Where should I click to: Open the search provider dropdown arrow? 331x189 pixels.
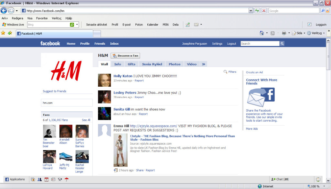coord(328,11)
